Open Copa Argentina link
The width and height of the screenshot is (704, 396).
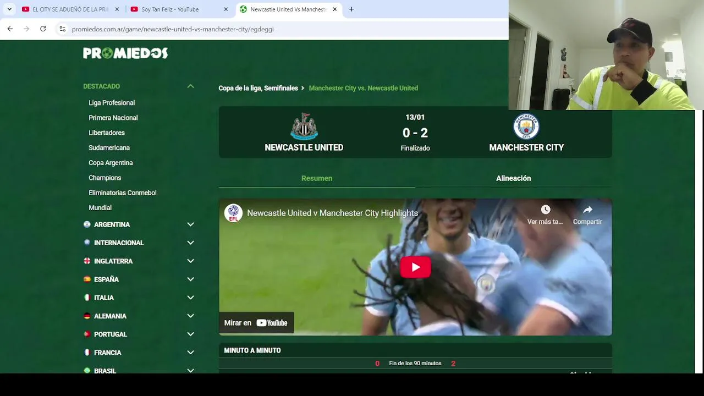[111, 163]
